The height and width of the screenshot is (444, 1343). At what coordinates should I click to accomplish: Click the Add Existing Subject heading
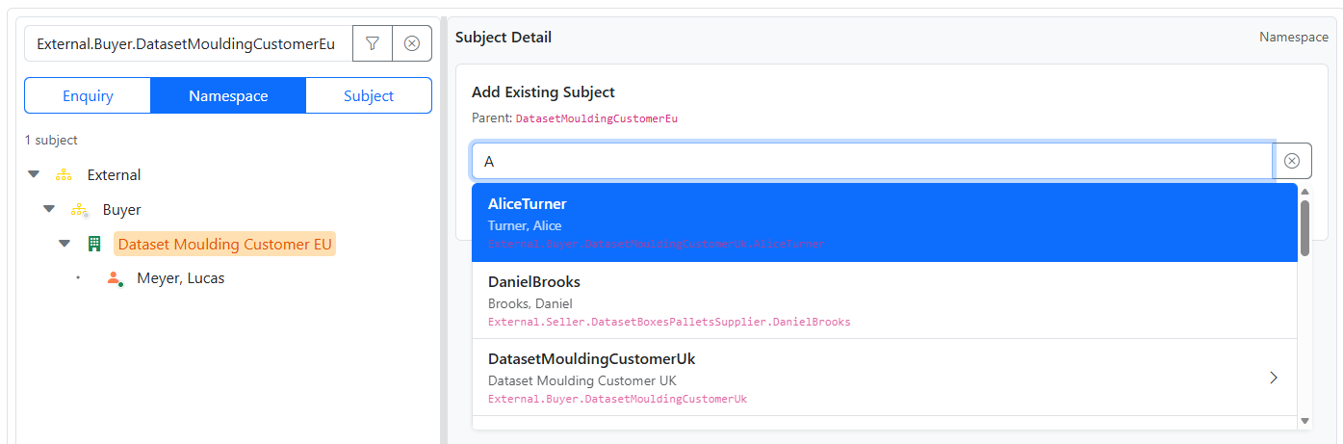[543, 92]
